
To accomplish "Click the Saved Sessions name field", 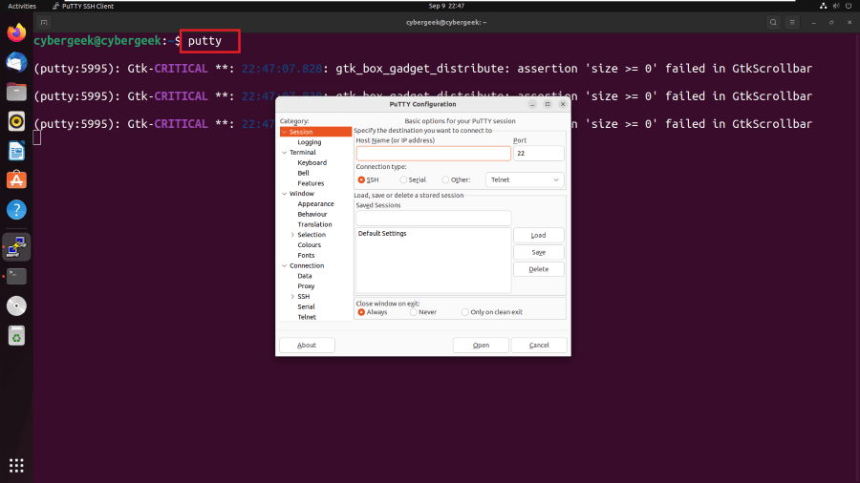I will coord(433,218).
